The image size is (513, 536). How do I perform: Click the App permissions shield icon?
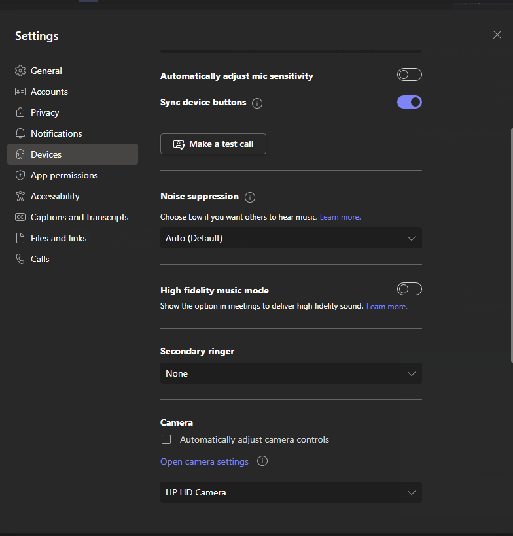(x=20, y=175)
